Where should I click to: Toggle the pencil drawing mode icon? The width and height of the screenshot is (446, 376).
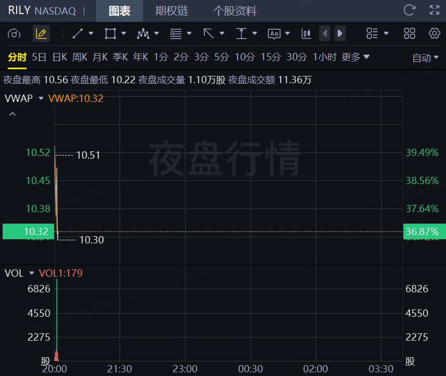(x=41, y=34)
